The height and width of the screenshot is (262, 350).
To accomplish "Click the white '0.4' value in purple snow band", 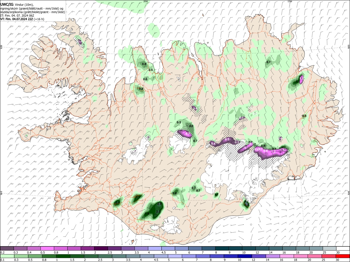I will point(214,144).
